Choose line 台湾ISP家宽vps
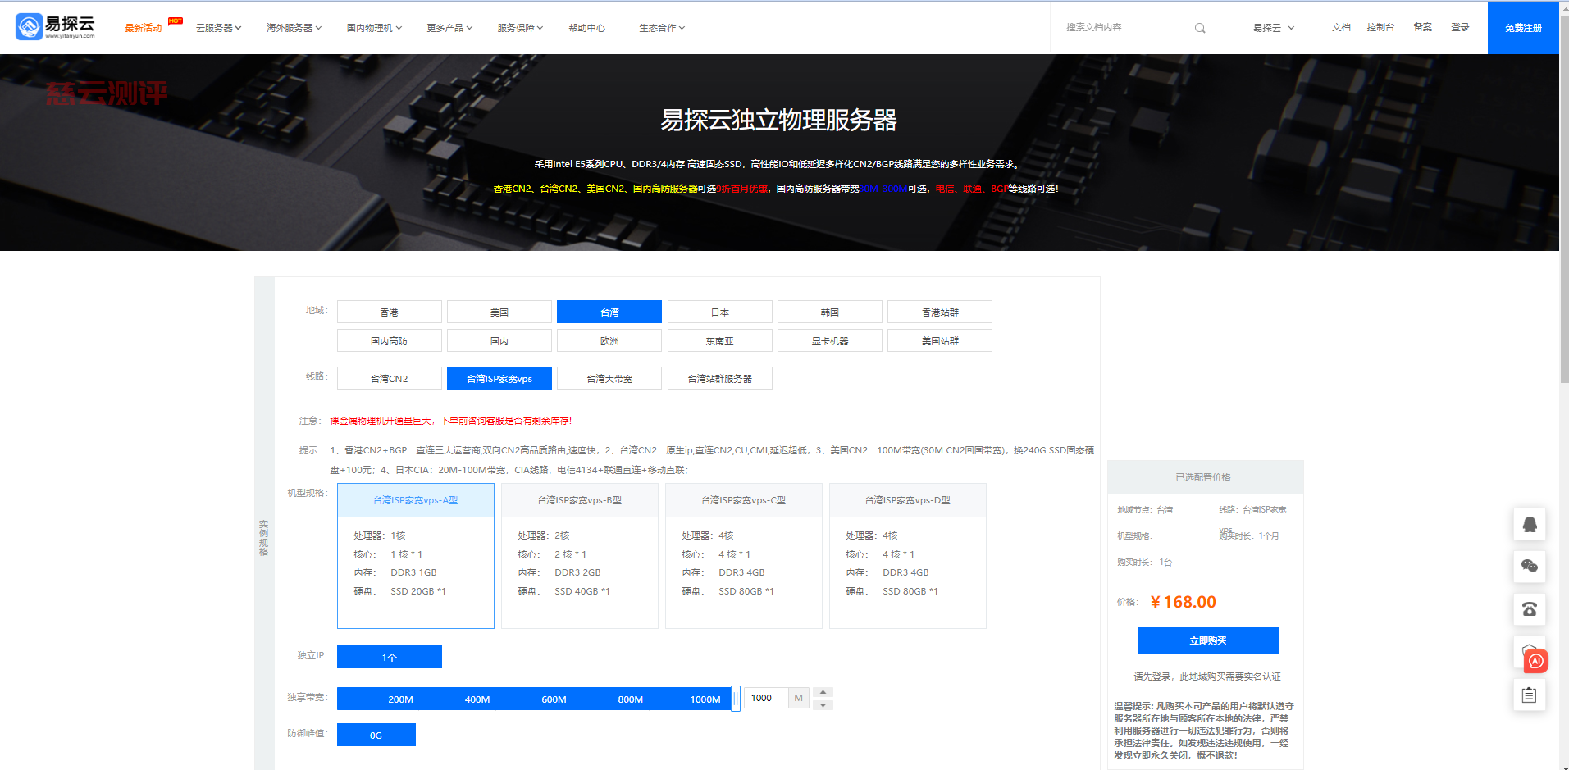1569x770 pixels. click(499, 378)
